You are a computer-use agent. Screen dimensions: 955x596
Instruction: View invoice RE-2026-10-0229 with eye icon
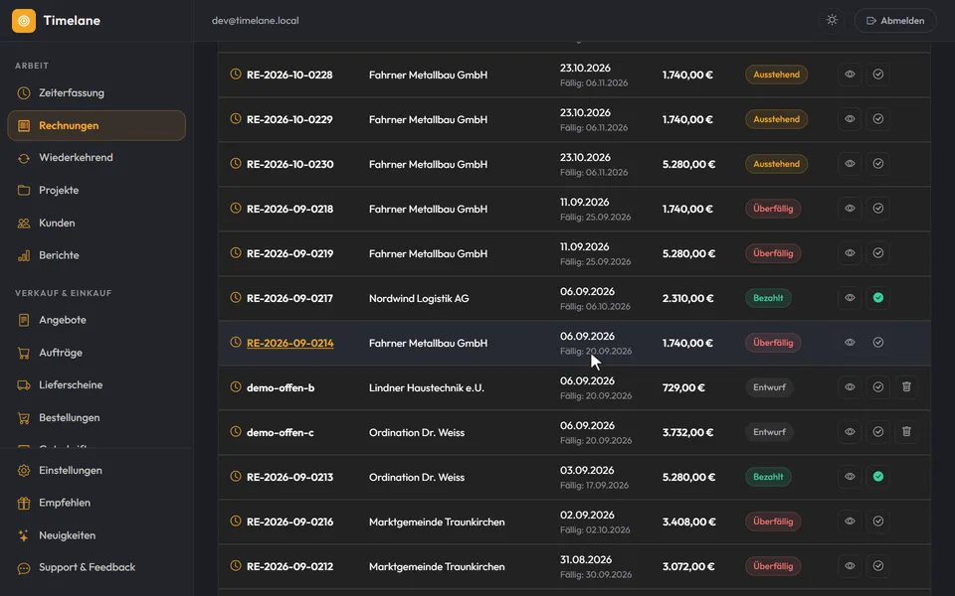click(850, 119)
